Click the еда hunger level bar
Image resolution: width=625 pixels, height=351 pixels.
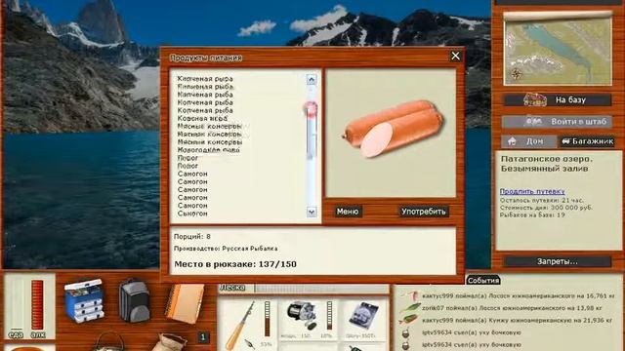point(17,304)
